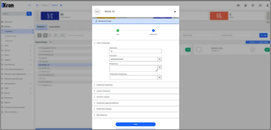Click into the Password field
The width and height of the screenshot is (271, 130).
click(x=134, y=59)
